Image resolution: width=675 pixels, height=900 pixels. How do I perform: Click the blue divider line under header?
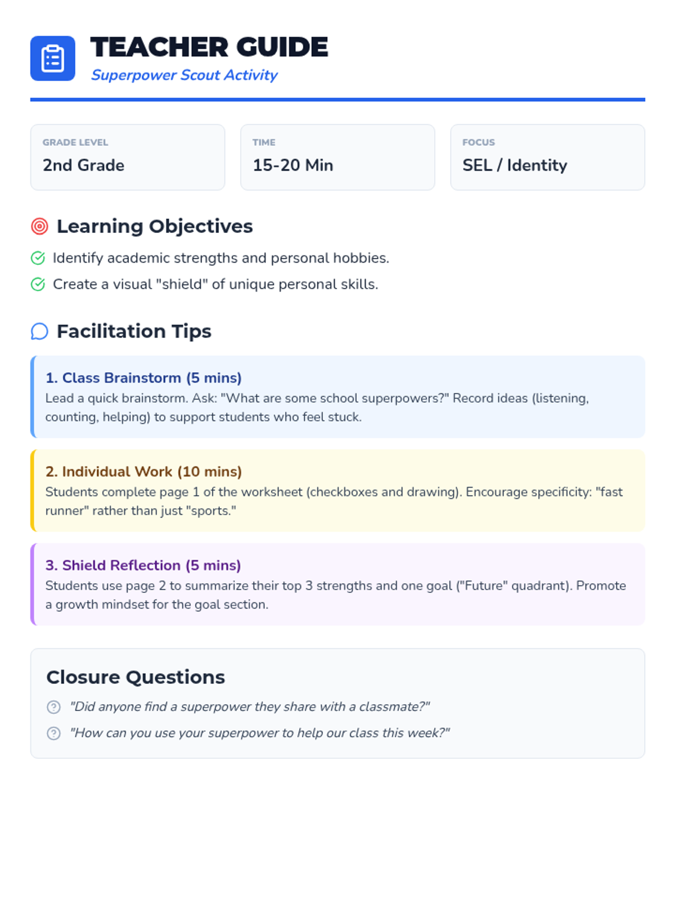tap(337, 100)
